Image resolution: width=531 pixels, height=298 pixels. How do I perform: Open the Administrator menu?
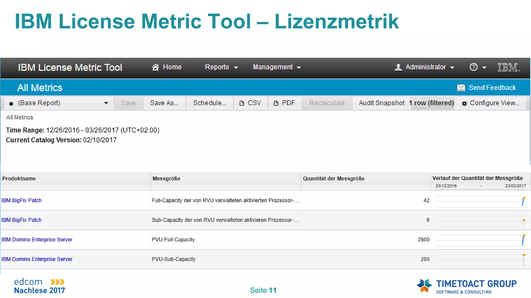pos(424,67)
